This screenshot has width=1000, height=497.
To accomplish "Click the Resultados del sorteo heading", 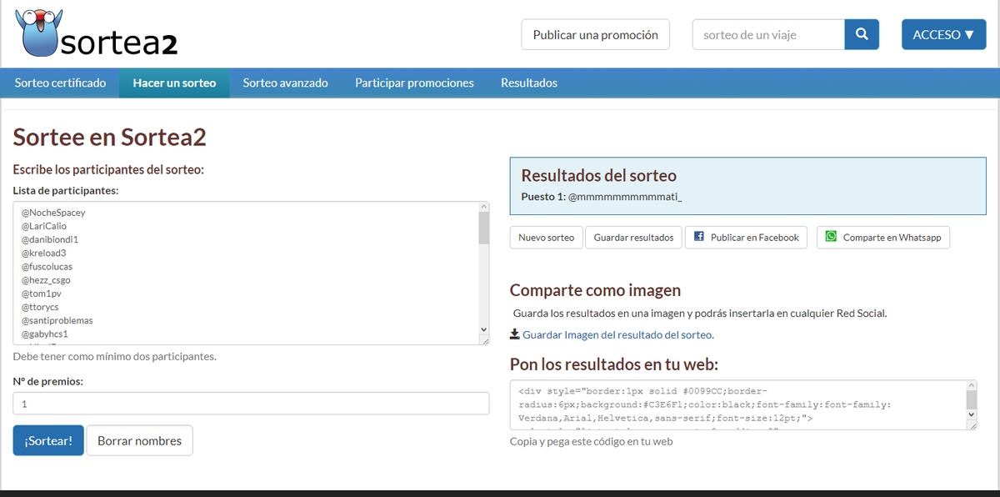I will 598,176.
